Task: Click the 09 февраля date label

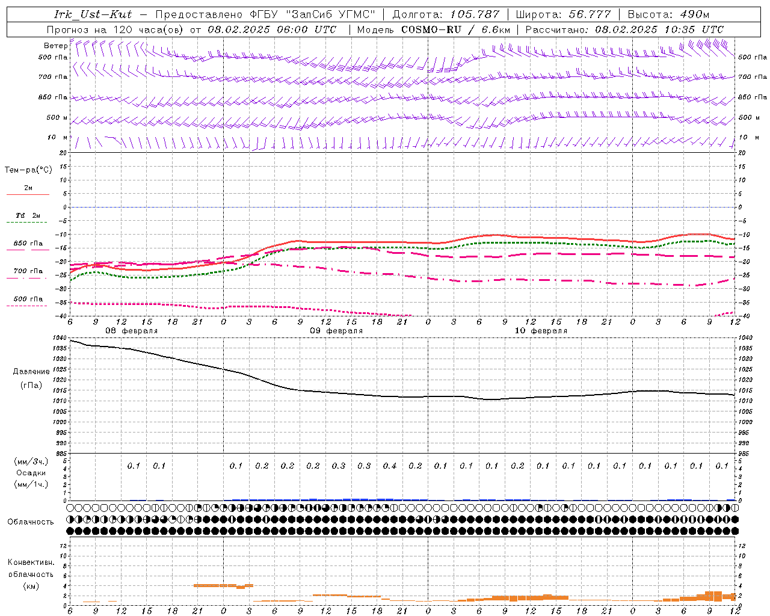Action: 336,331
